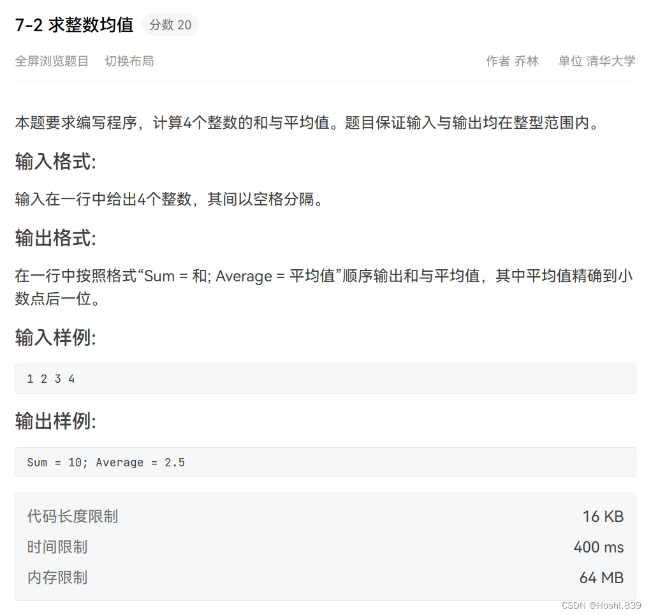The width and height of the screenshot is (651, 615).
Task: Click the 代码长度限制 row
Action: pyautogui.click(x=72, y=517)
